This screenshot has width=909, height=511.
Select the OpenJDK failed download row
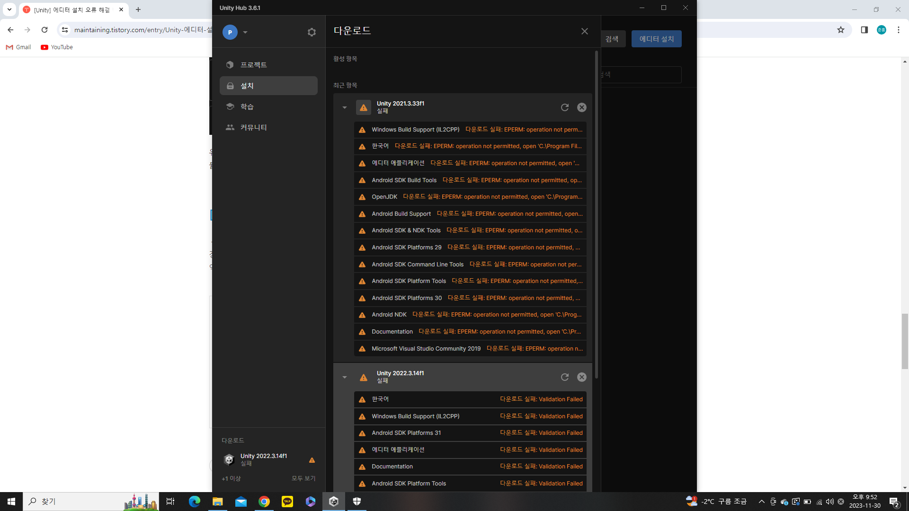[470, 197]
